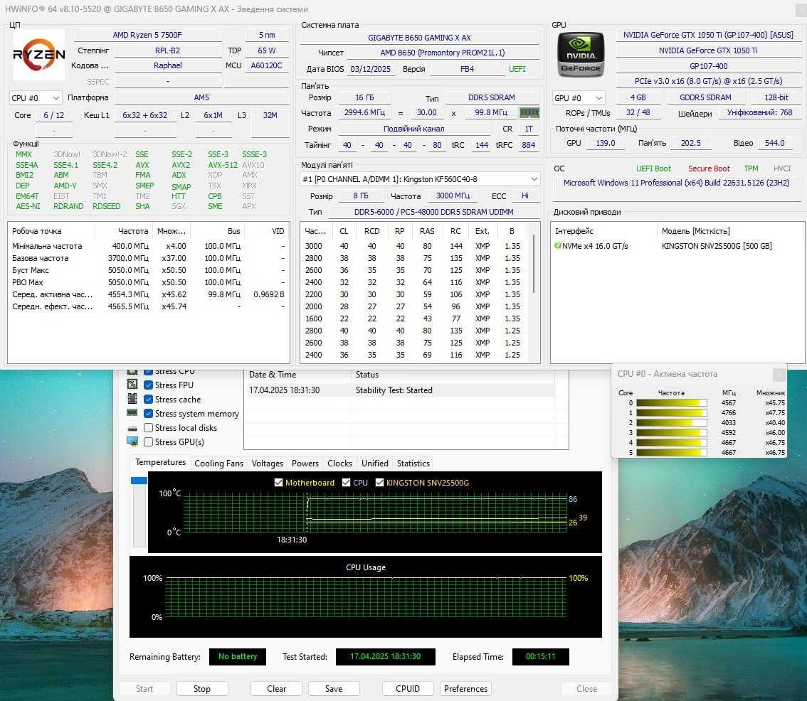Click the No battery indicator
Viewport: 807px width, 701px height.
pyautogui.click(x=237, y=656)
